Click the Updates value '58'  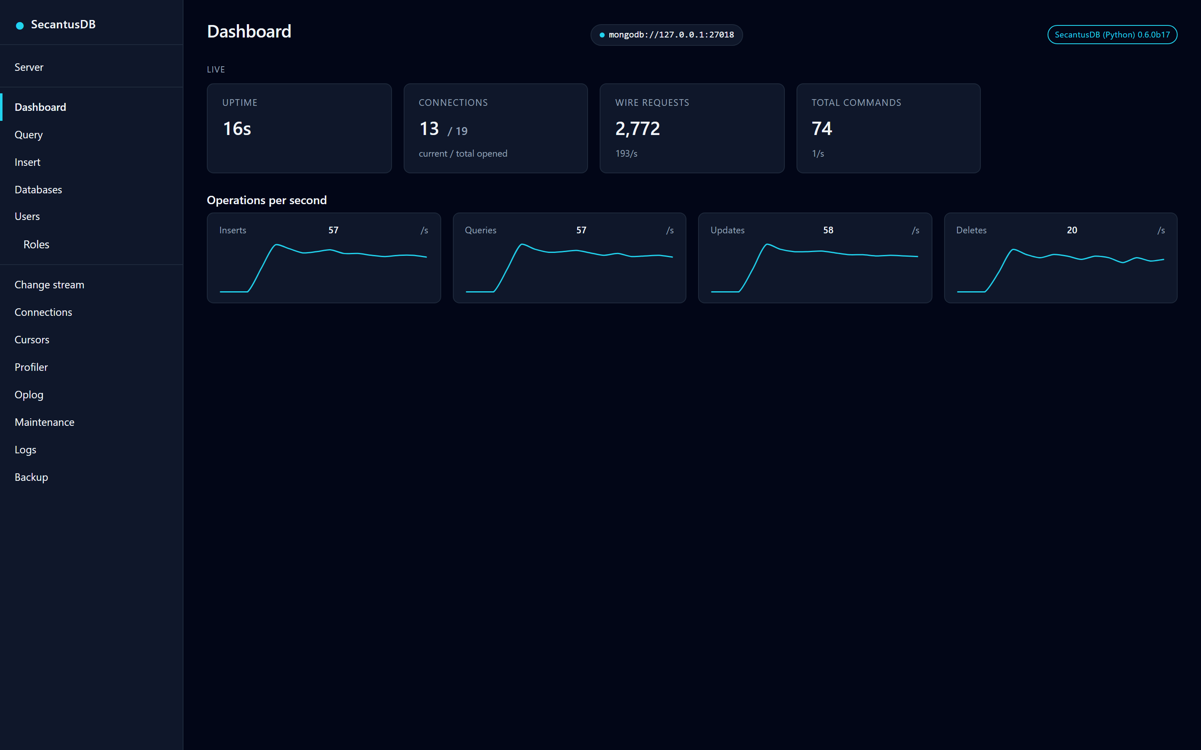828,230
